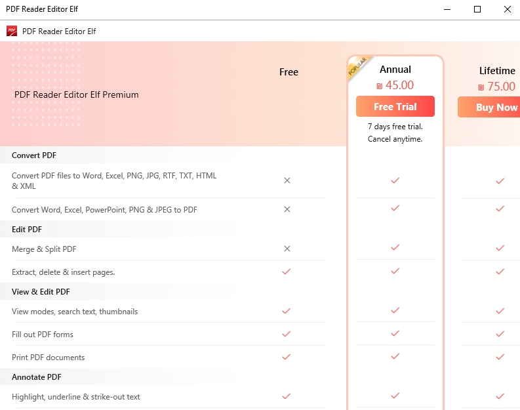This screenshot has width=520, height=410.
Task: Click the Annual checkmark for Fill out PDF forms
Action: [x=395, y=333]
